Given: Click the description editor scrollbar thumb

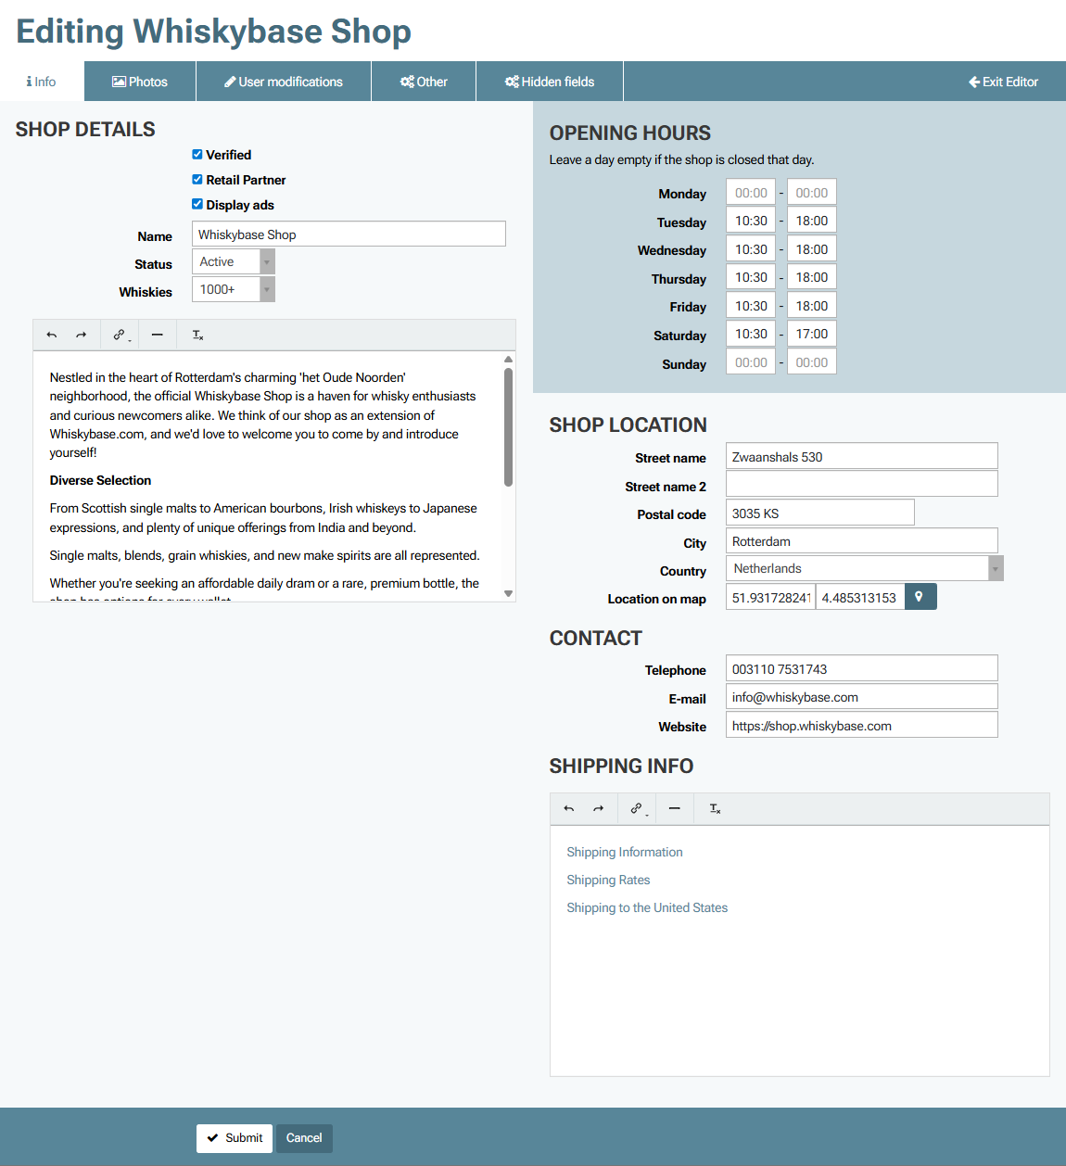Looking at the screenshot, I should point(508,426).
